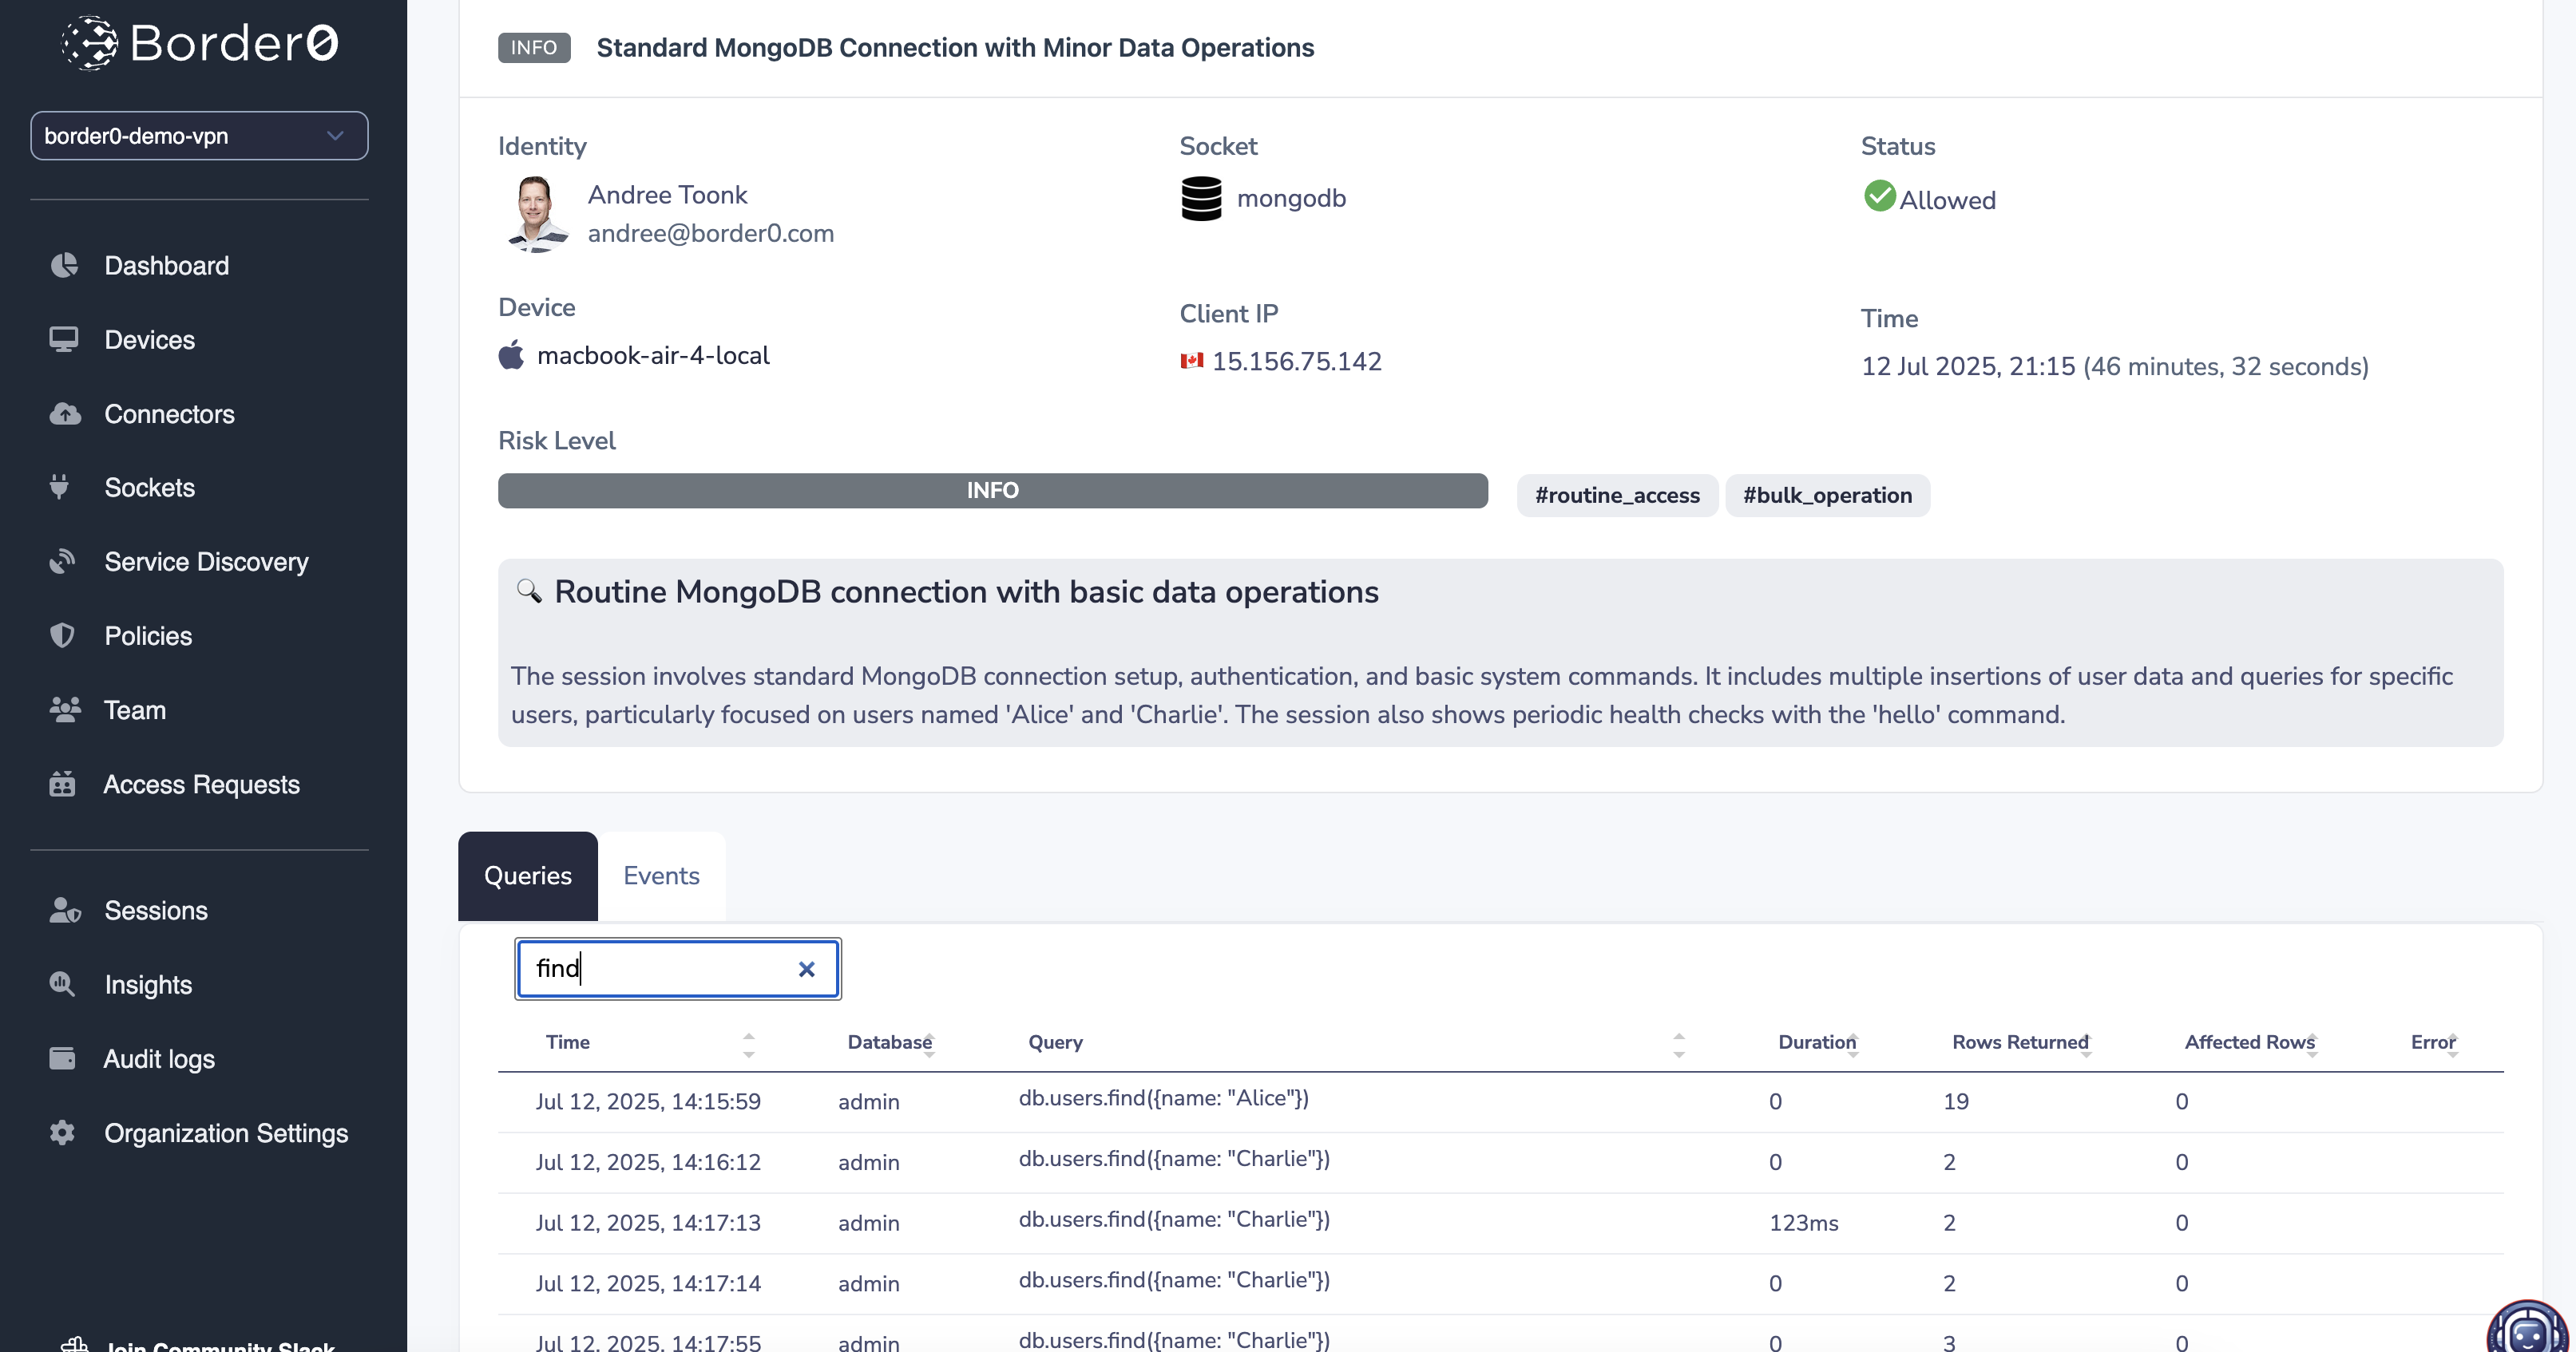Go to Devices in sidebar
The image size is (2576, 1352).
pyautogui.click(x=149, y=340)
